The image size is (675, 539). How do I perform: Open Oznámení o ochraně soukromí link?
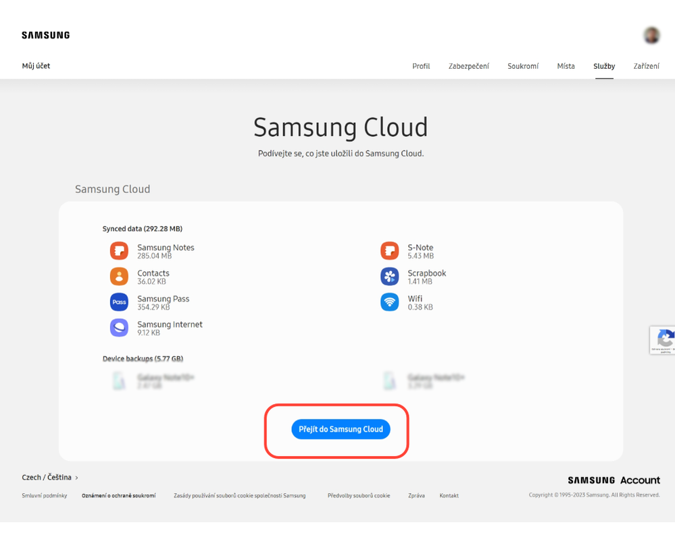tap(119, 496)
